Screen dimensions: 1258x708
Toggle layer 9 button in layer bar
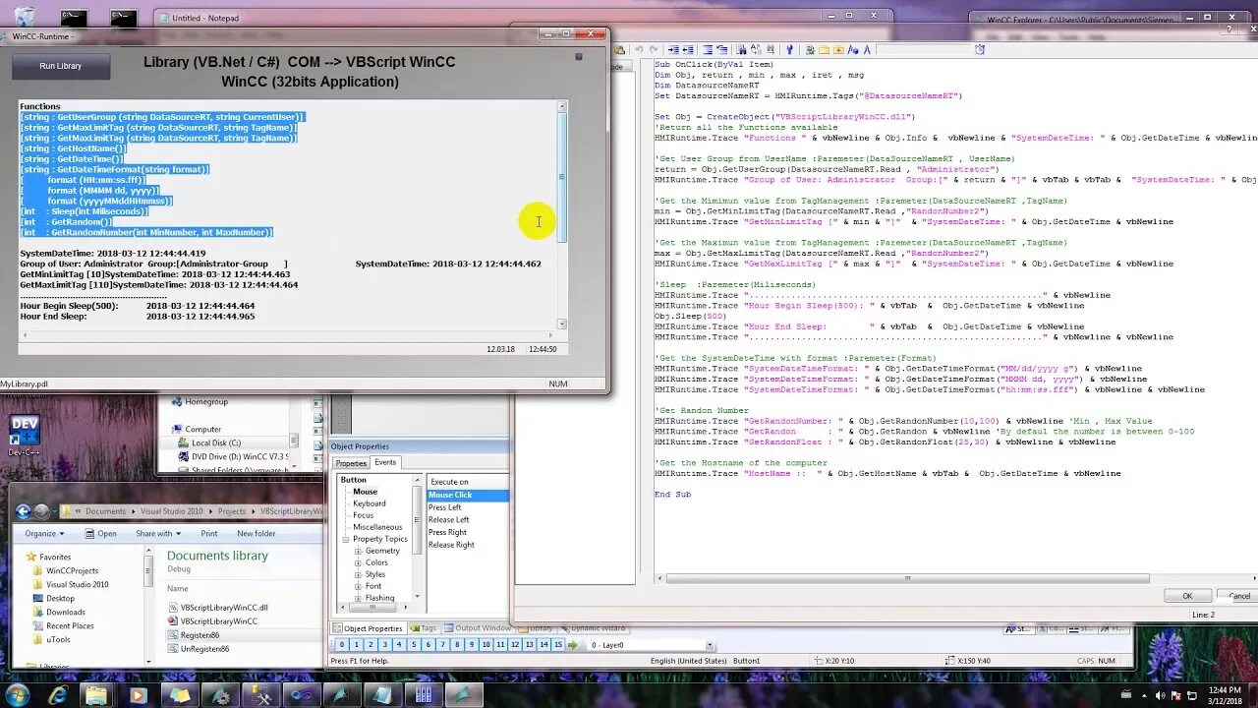coord(472,645)
